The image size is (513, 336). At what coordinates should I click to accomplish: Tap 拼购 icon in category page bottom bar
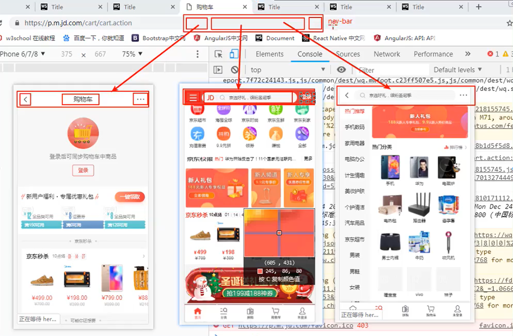click(405, 311)
